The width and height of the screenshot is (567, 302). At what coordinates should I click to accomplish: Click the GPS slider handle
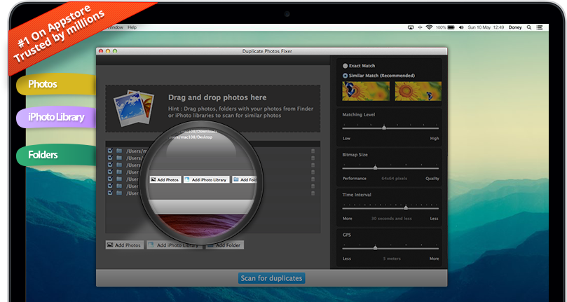tap(376, 248)
